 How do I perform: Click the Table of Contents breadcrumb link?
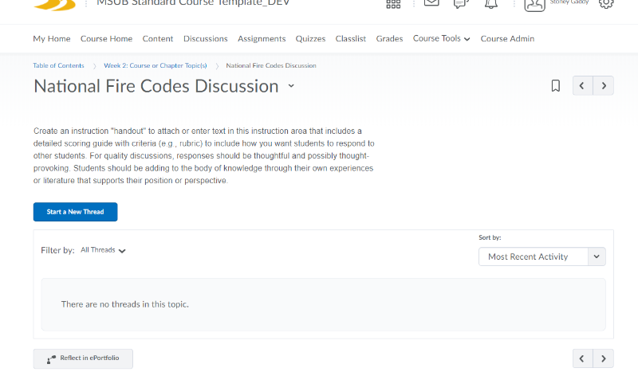tap(58, 65)
